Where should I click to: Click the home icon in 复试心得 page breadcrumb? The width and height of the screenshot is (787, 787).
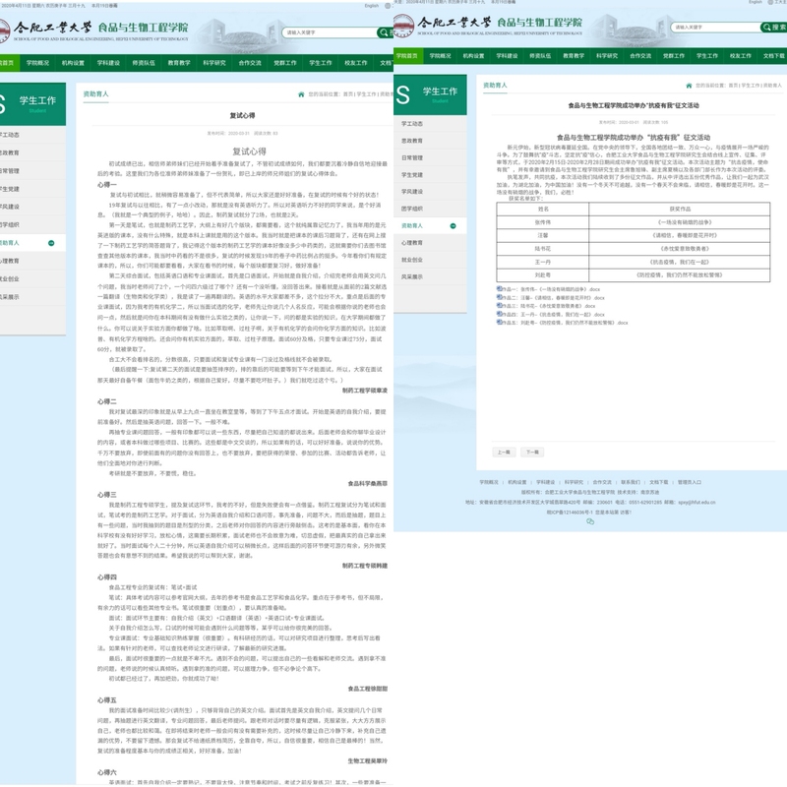click(301, 94)
